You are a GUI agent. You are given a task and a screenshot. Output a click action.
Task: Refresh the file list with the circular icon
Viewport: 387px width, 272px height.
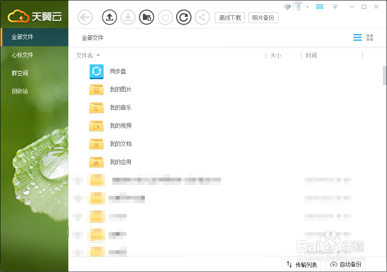(184, 17)
